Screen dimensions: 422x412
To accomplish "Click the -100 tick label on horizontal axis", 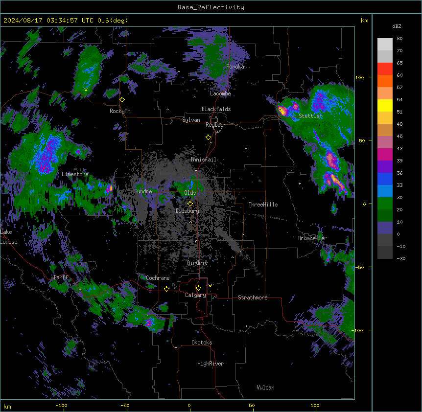I will click(x=61, y=405).
